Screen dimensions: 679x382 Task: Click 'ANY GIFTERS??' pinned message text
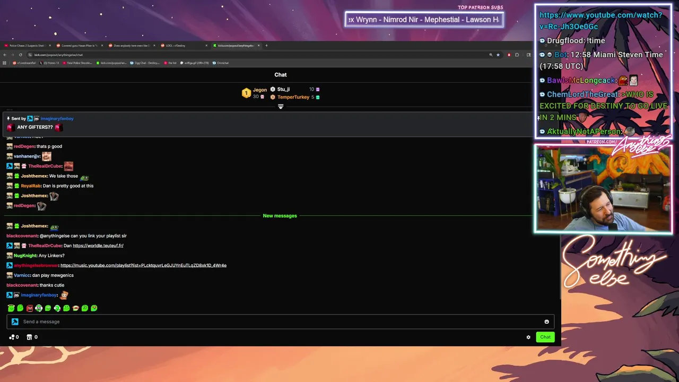(x=35, y=127)
